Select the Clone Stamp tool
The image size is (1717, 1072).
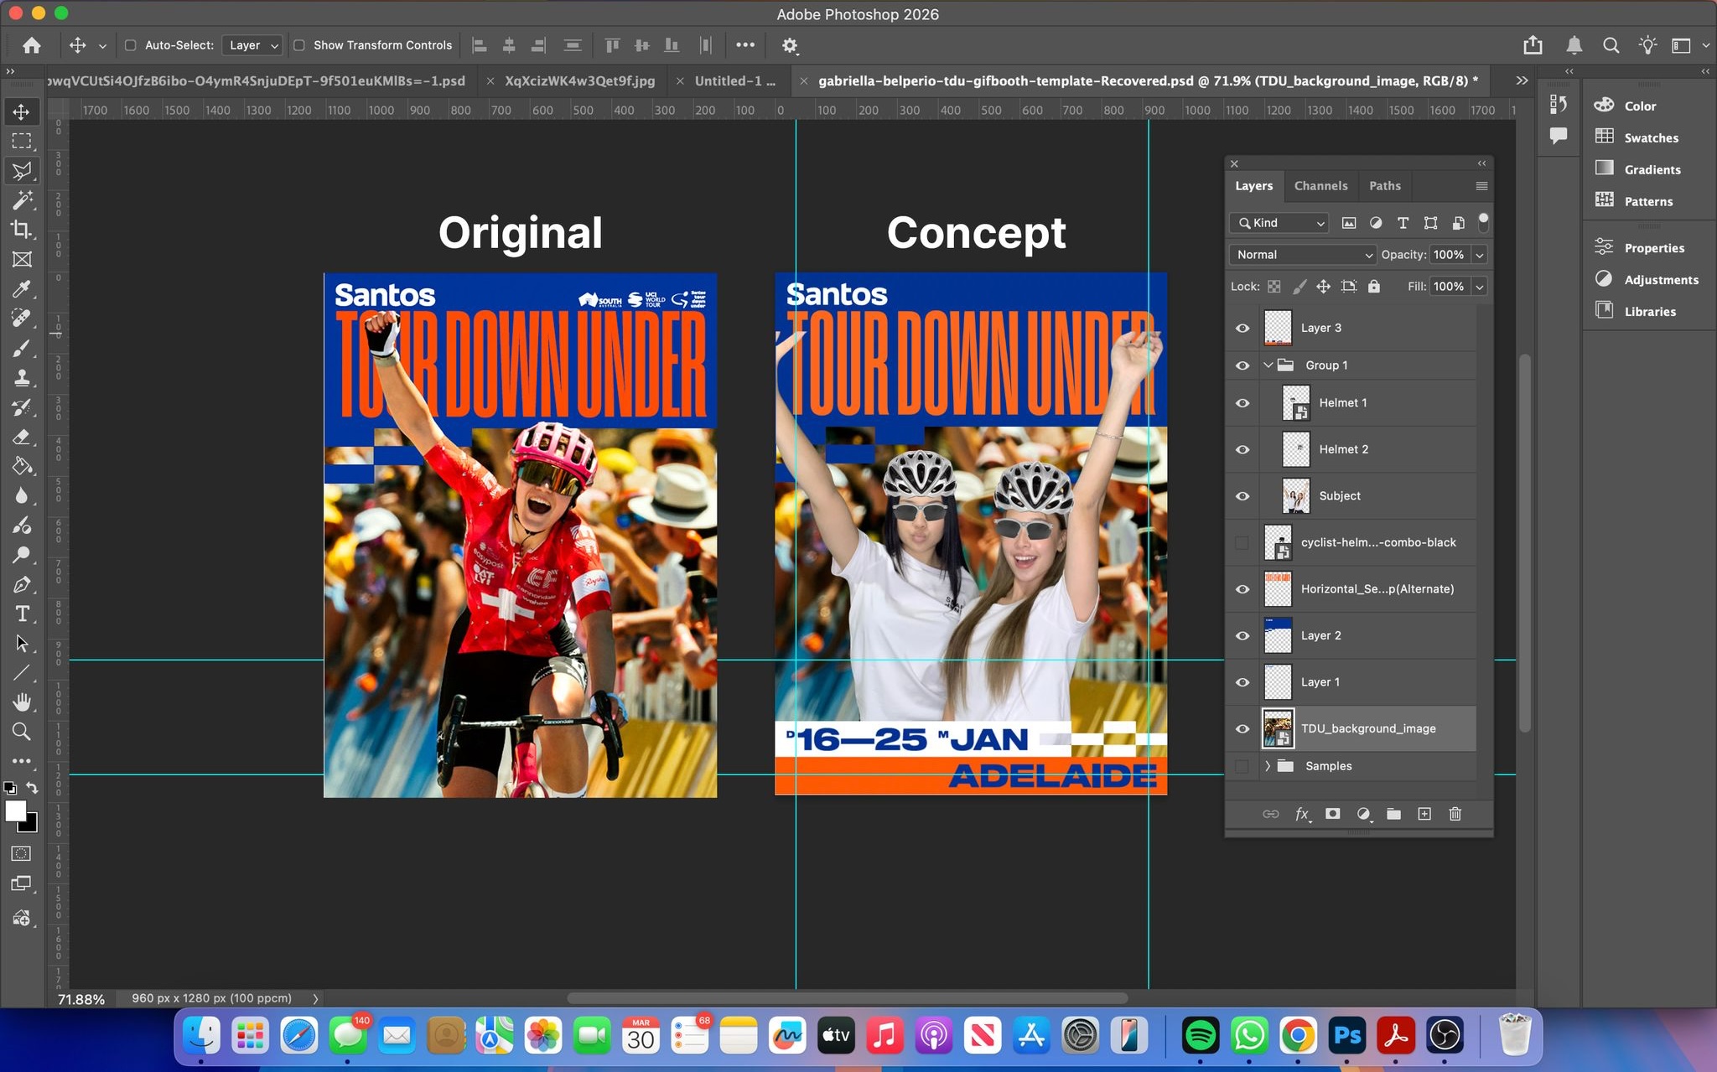(x=22, y=377)
